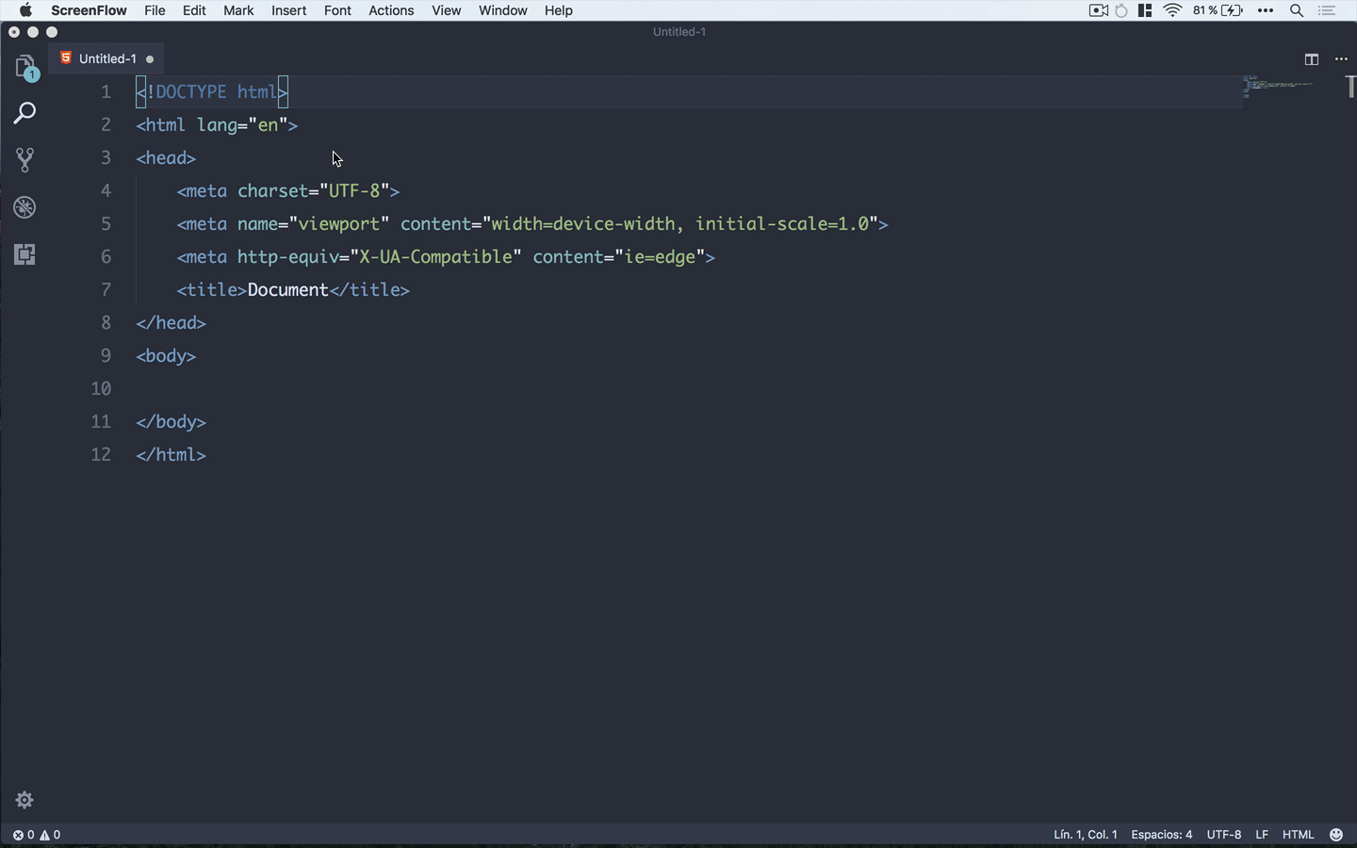Click the Wi-Fi icon in menu bar

[1173, 10]
